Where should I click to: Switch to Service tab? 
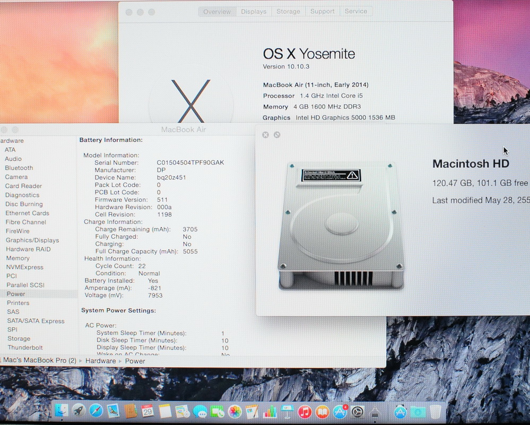tap(356, 12)
